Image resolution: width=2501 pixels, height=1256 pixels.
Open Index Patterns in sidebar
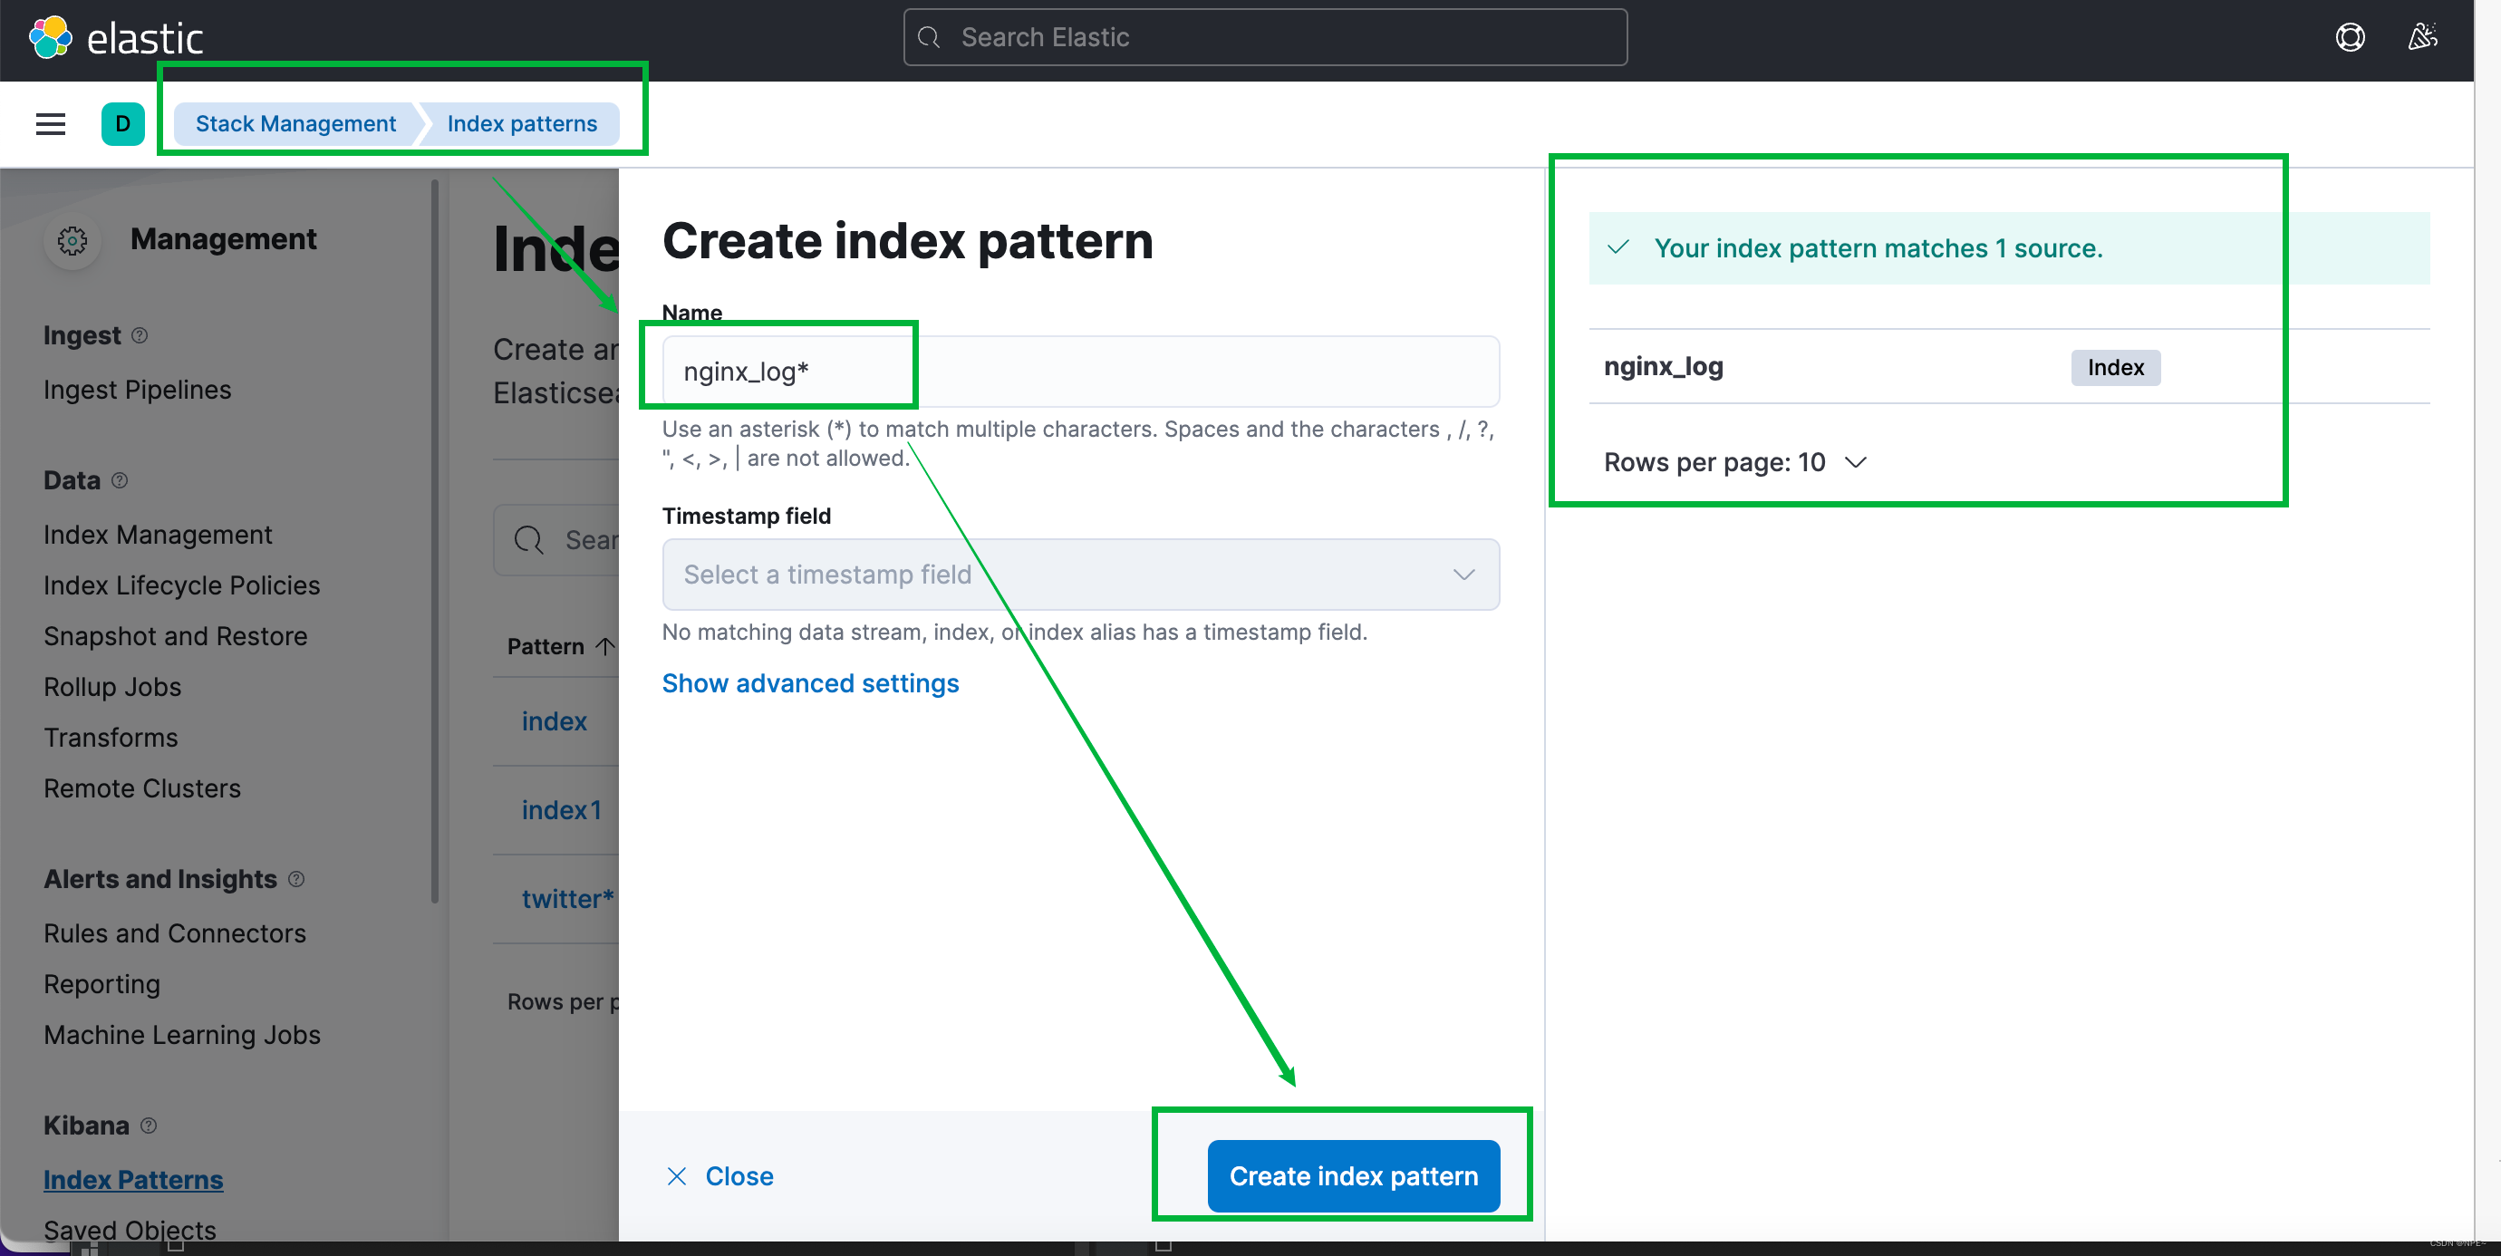(x=133, y=1179)
